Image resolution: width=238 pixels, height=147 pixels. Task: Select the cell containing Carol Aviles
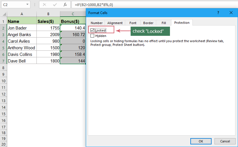coord(22,41)
